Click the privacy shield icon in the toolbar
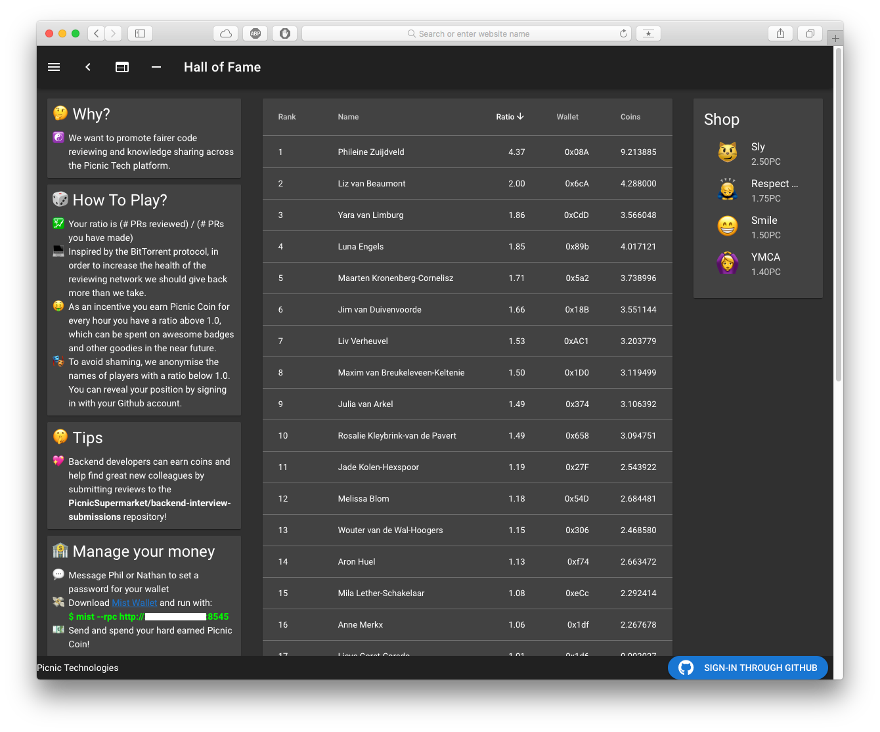This screenshot has width=880, height=732. click(x=284, y=33)
